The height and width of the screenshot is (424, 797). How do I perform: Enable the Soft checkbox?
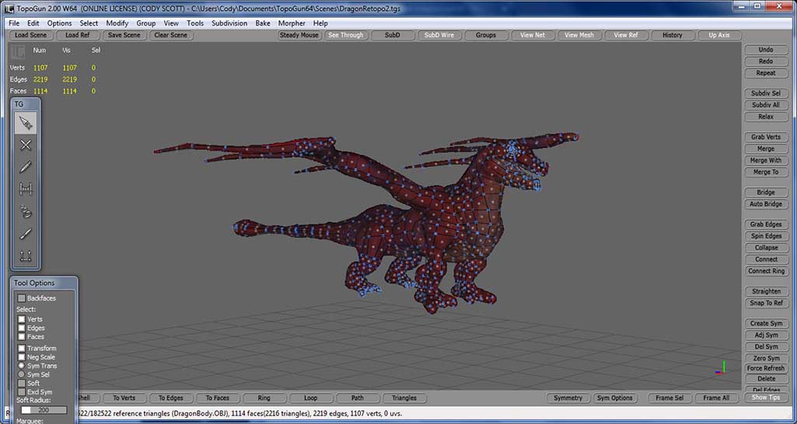(x=21, y=383)
